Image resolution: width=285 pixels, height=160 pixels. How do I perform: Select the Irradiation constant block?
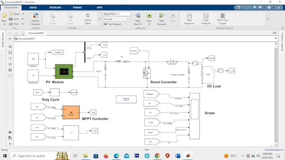[33, 59]
